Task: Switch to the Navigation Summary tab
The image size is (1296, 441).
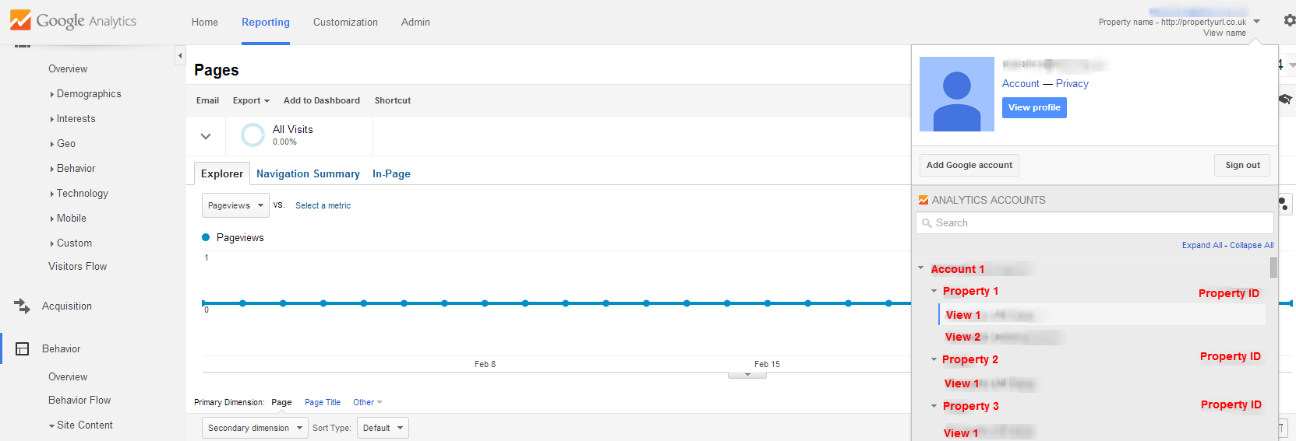Action: [x=308, y=173]
